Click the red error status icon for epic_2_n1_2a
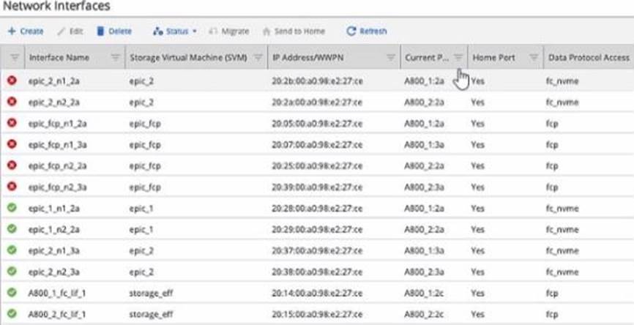 click(12, 81)
